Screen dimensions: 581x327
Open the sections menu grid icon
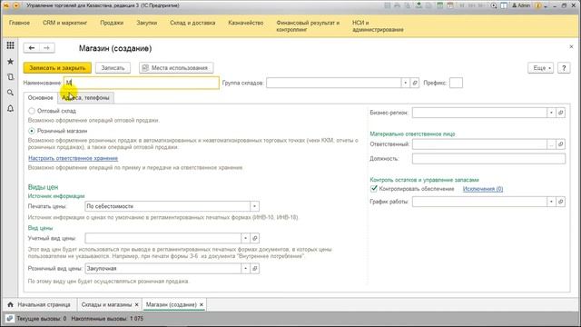(x=10, y=45)
